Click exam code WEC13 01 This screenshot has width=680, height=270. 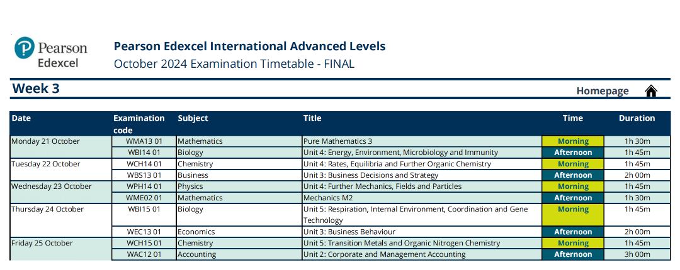144,232
